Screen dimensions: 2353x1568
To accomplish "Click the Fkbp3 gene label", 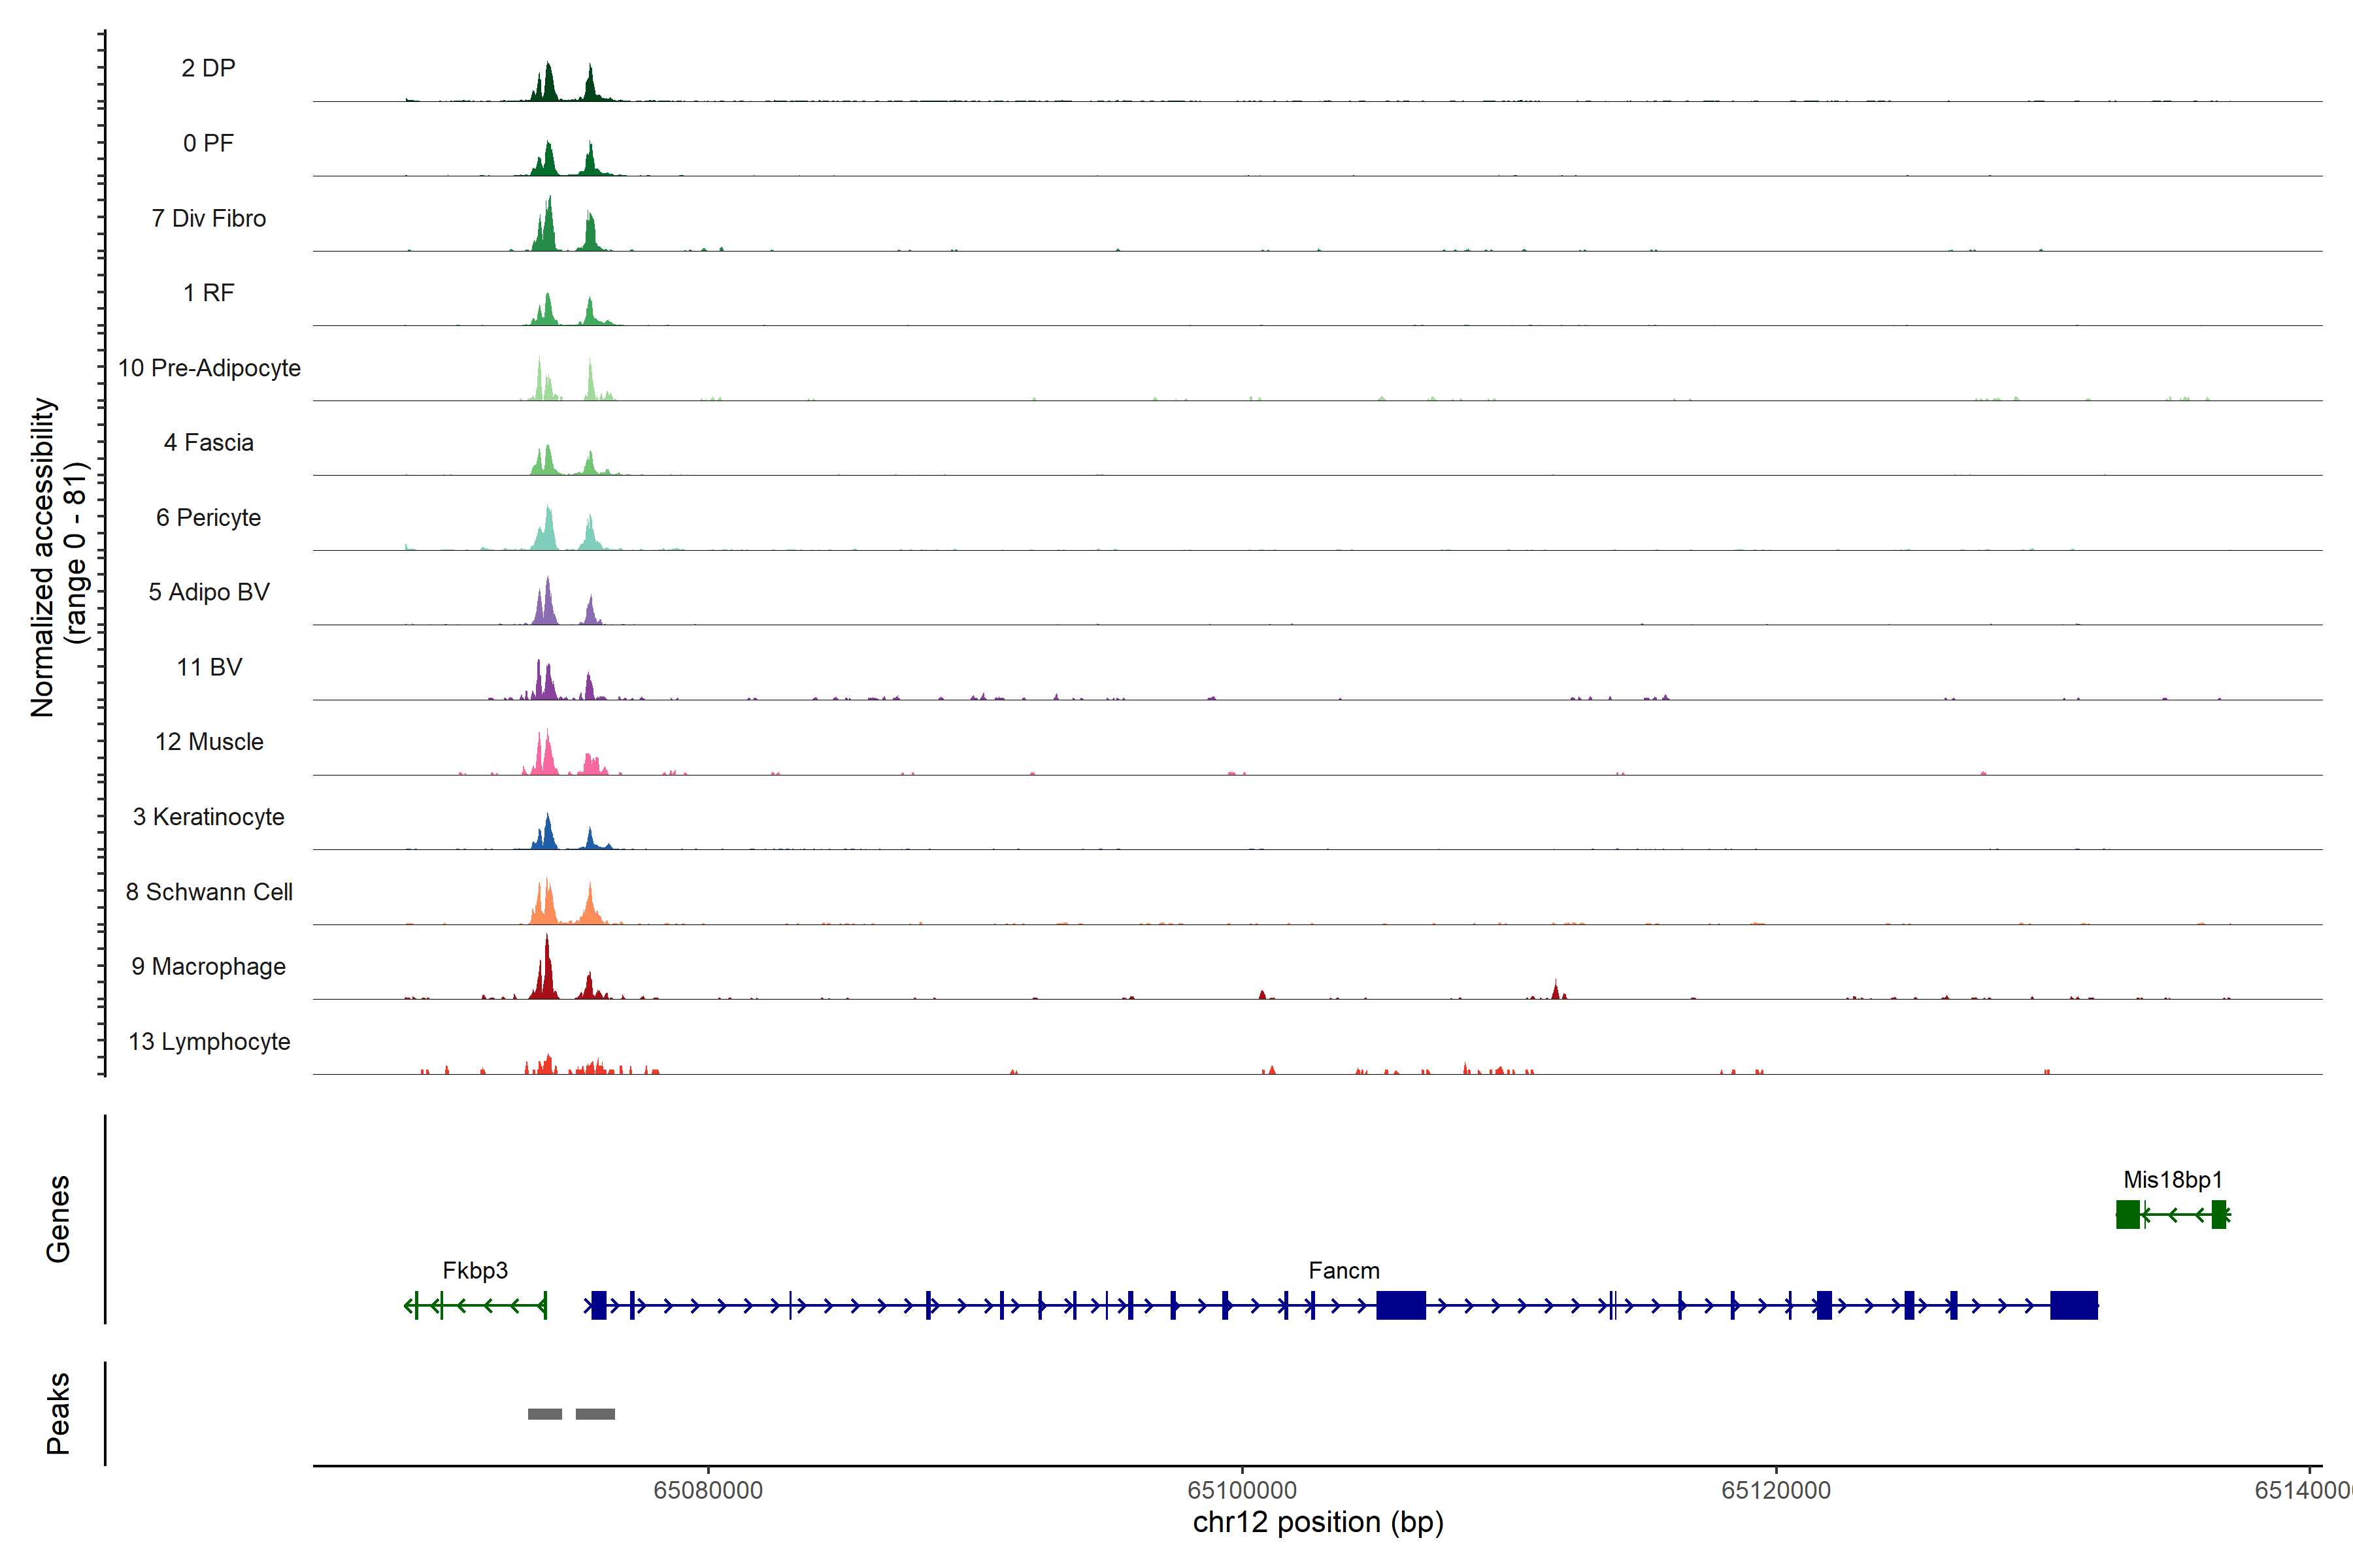I will (475, 1271).
